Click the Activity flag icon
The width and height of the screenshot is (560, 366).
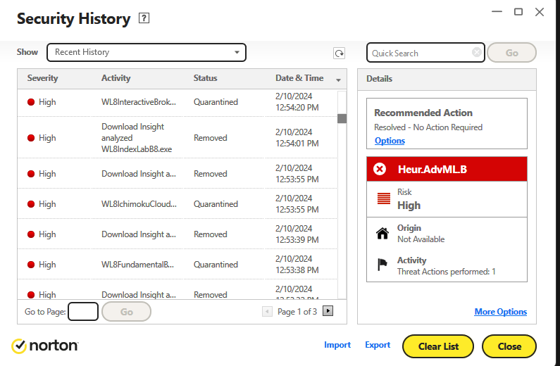(382, 265)
